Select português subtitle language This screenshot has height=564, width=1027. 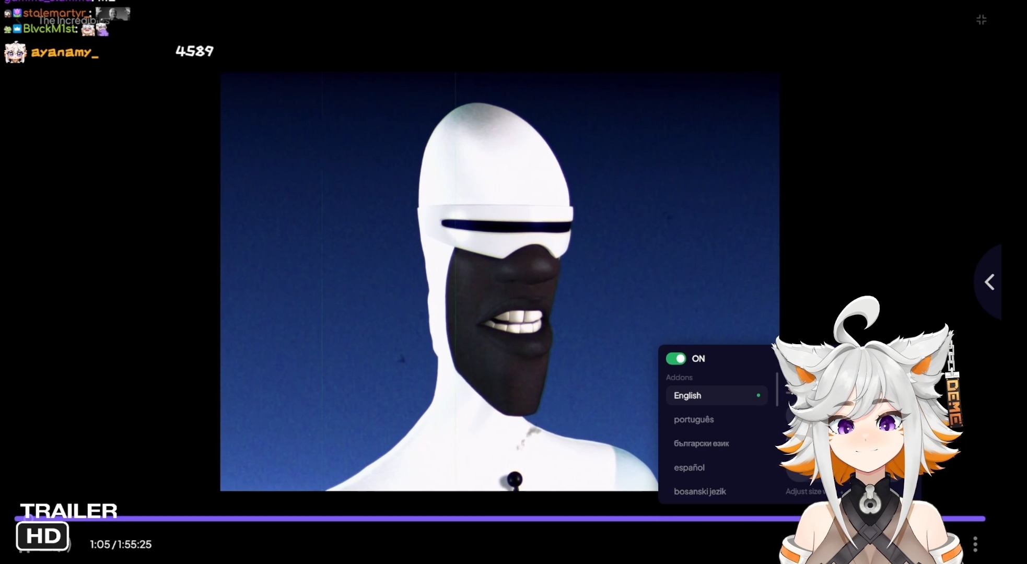pyautogui.click(x=716, y=419)
